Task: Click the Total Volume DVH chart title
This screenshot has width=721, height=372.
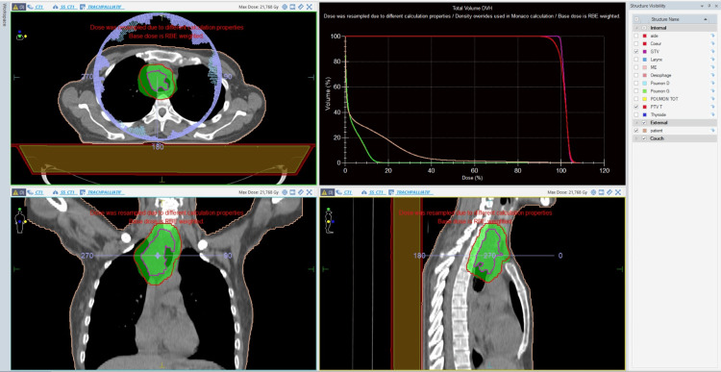Action: [472, 8]
